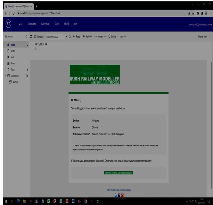Open the privacy policy link
This screenshot has width=213, height=205.
click(x=117, y=190)
